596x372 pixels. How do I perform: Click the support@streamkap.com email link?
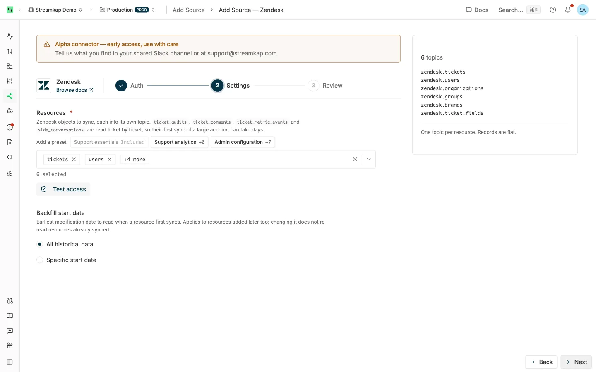click(242, 53)
